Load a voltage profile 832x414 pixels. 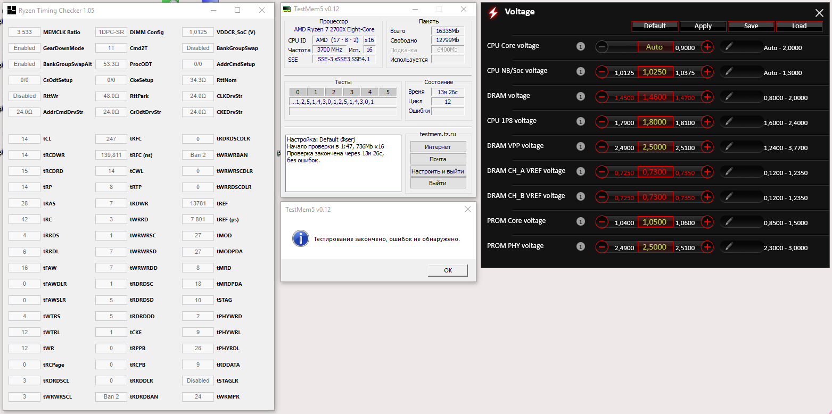coord(799,26)
